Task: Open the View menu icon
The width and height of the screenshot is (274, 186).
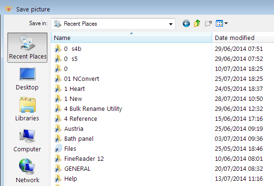Action: 219,23
